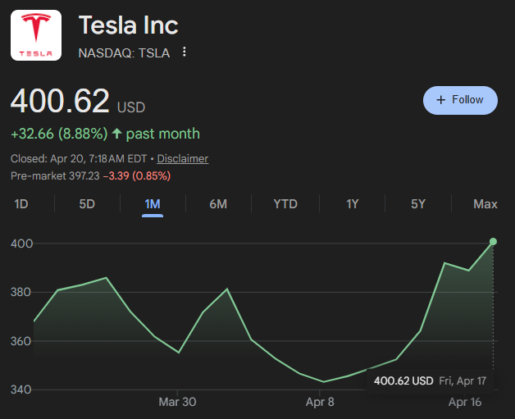Screen dimensions: 515x419
Task: Click the Follow button
Action: pos(460,100)
